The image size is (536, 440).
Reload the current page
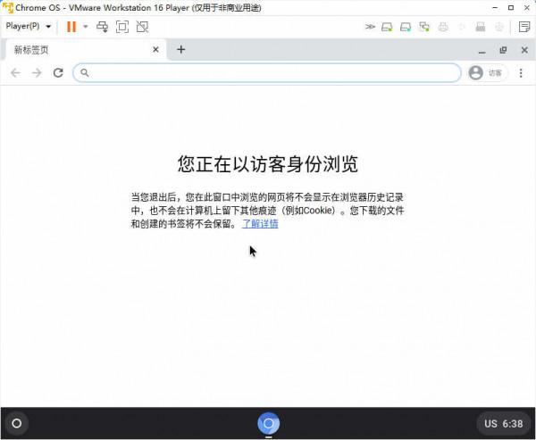click(x=58, y=73)
